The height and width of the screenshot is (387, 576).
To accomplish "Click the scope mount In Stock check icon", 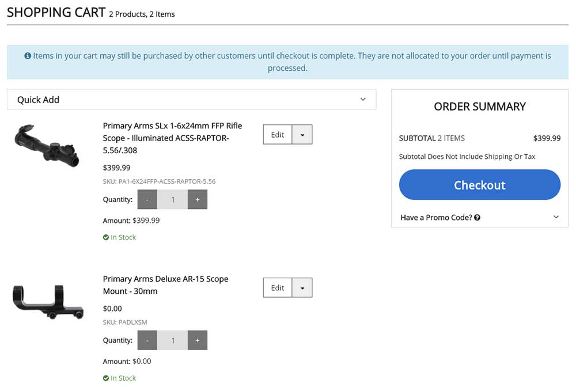I will click(x=106, y=378).
